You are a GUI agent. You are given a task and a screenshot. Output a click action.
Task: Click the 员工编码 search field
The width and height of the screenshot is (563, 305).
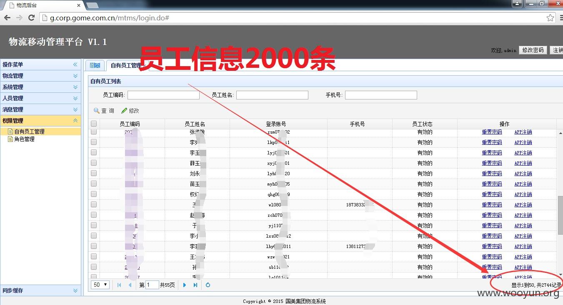click(163, 95)
